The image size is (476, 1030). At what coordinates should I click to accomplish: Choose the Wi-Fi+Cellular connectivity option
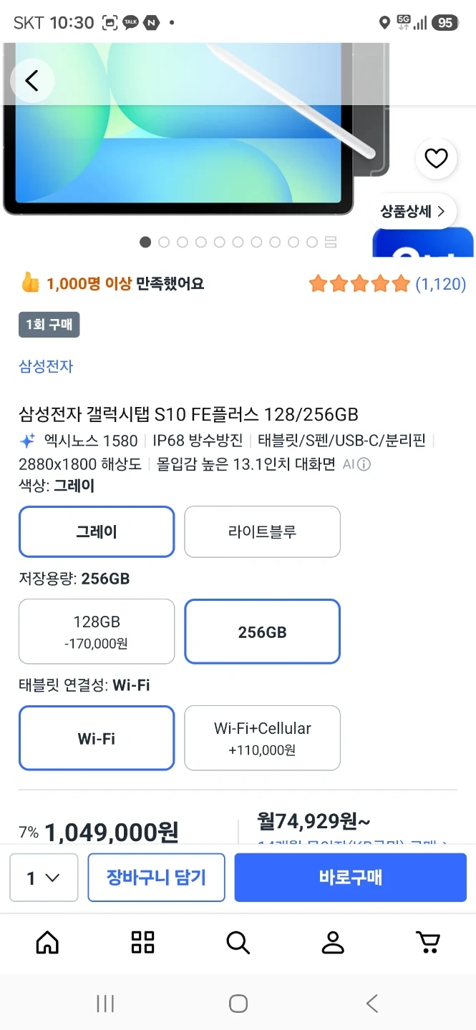[262, 738]
